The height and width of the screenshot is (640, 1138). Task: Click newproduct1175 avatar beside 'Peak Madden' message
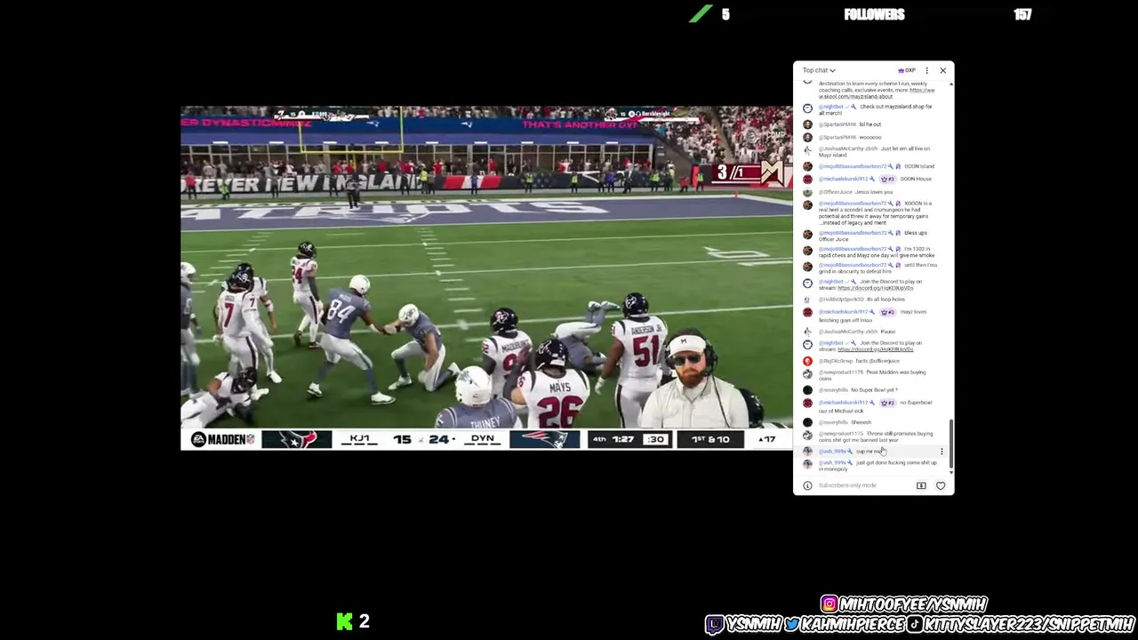(807, 374)
